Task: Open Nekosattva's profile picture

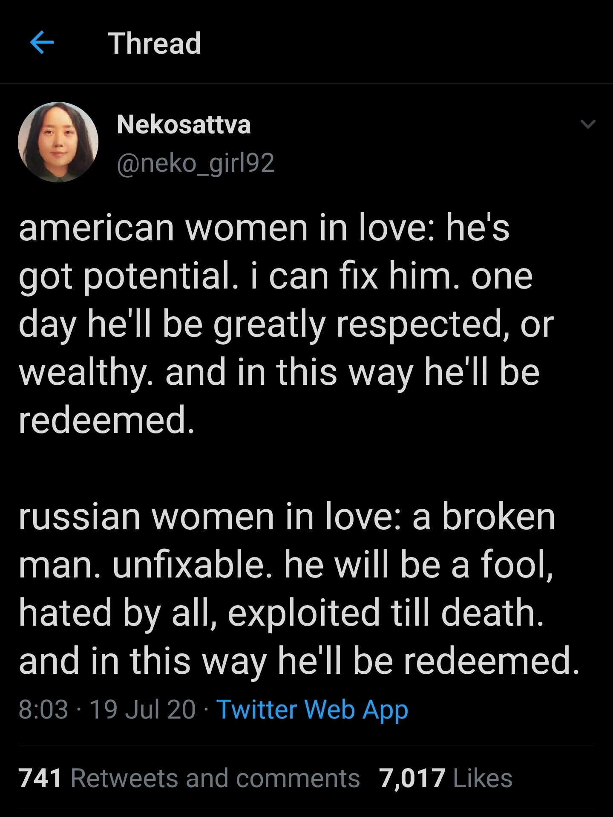Action: tap(58, 142)
